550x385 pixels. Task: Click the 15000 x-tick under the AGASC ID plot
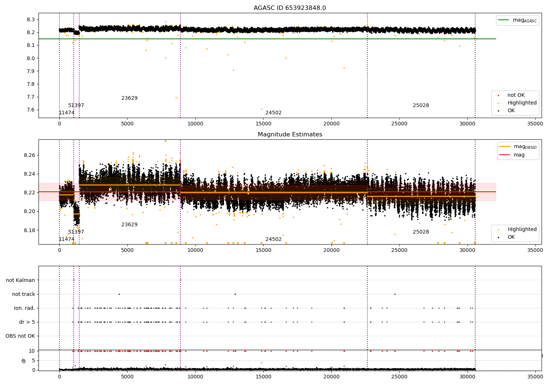tap(263, 124)
